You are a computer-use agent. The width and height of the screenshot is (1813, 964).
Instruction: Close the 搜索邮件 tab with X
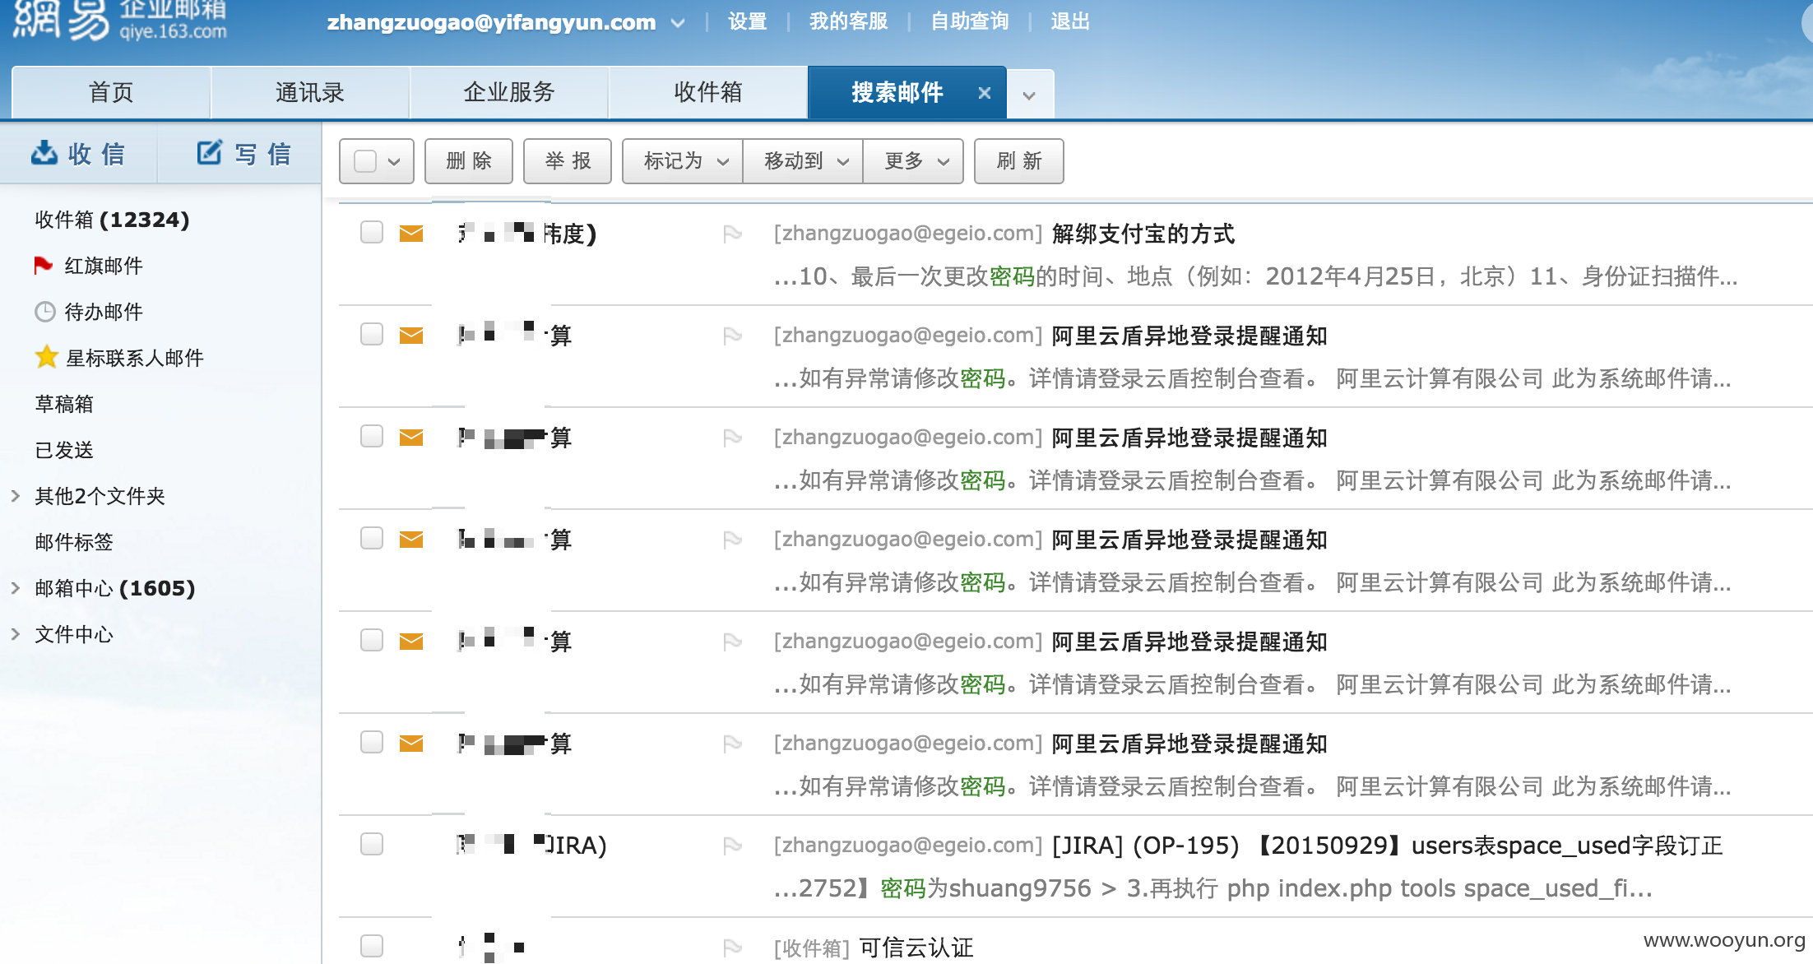984,93
